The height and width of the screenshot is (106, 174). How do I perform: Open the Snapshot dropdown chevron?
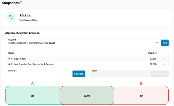click(x=157, y=43)
